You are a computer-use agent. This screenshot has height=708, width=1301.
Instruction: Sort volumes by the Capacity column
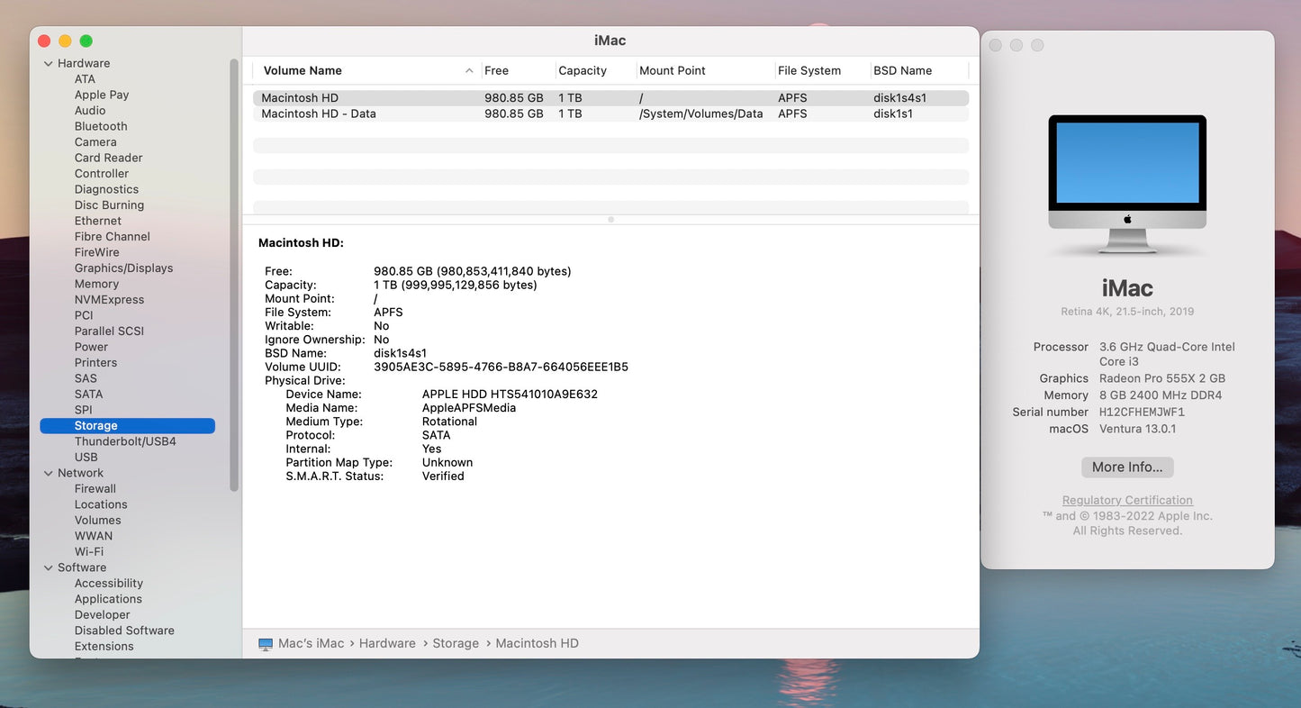(580, 70)
